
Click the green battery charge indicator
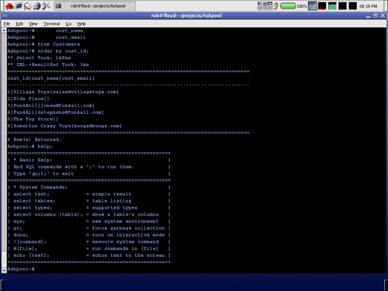[x=288, y=5]
